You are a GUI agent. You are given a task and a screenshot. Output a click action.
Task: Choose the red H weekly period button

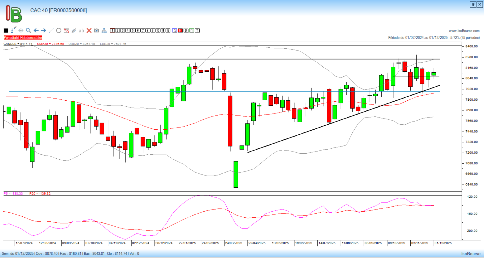click(180, 31)
